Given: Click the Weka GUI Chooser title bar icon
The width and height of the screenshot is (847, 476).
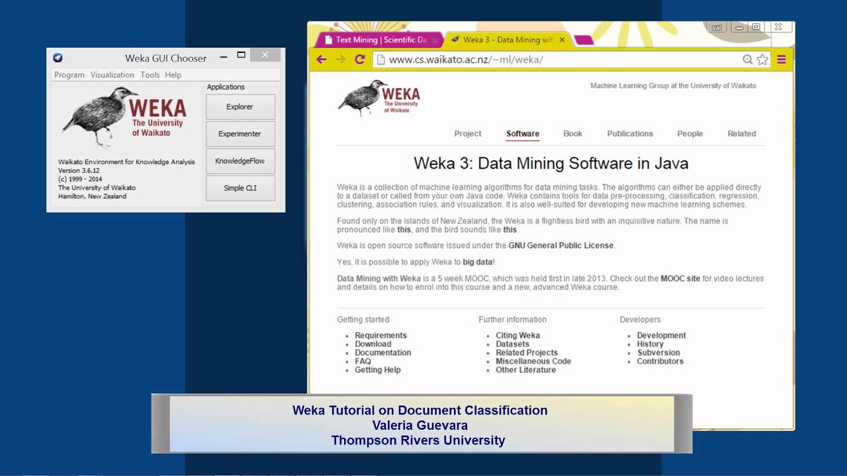Looking at the screenshot, I should [58, 58].
